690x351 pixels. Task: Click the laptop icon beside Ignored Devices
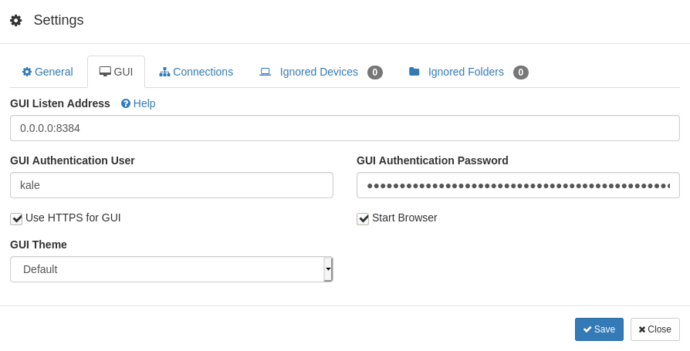coord(265,72)
